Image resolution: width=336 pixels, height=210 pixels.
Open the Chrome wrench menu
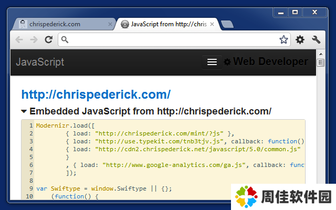[x=316, y=39]
